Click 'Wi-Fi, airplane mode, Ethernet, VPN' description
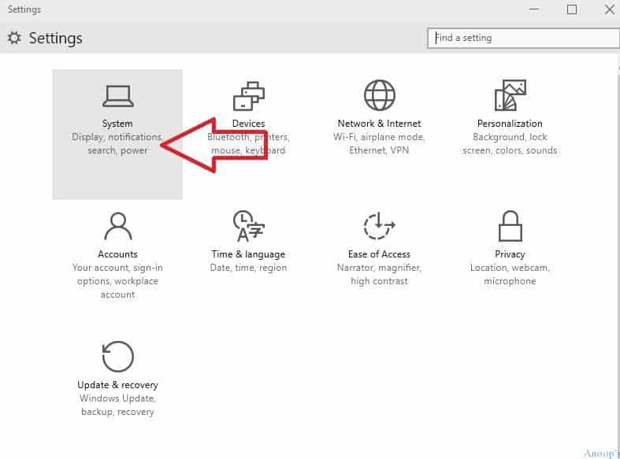Image resolution: width=620 pixels, height=459 pixels. (x=379, y=144)
